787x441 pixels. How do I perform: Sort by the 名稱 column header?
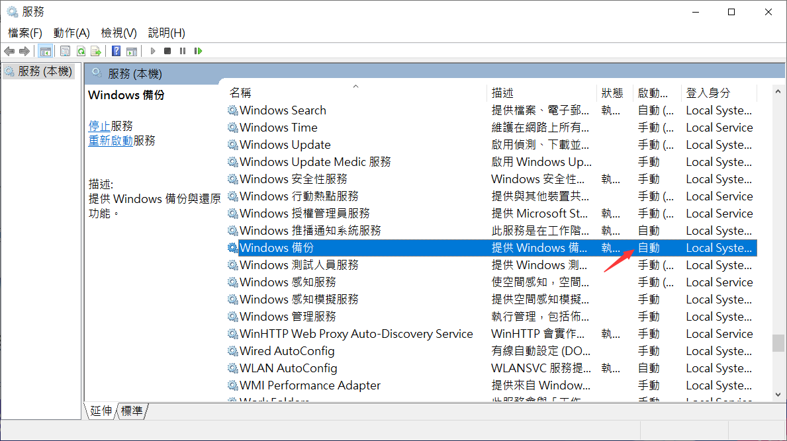355,93
